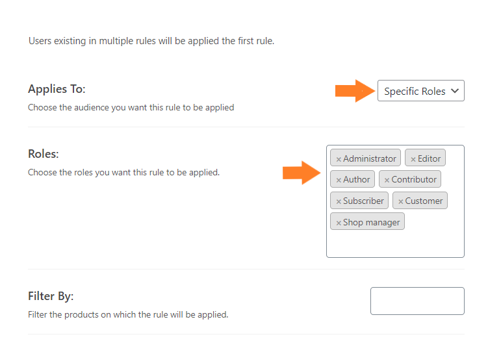Viewport: 488px width, 339px height.
Task: Click the Filter By input box
Action: [417, 301]
